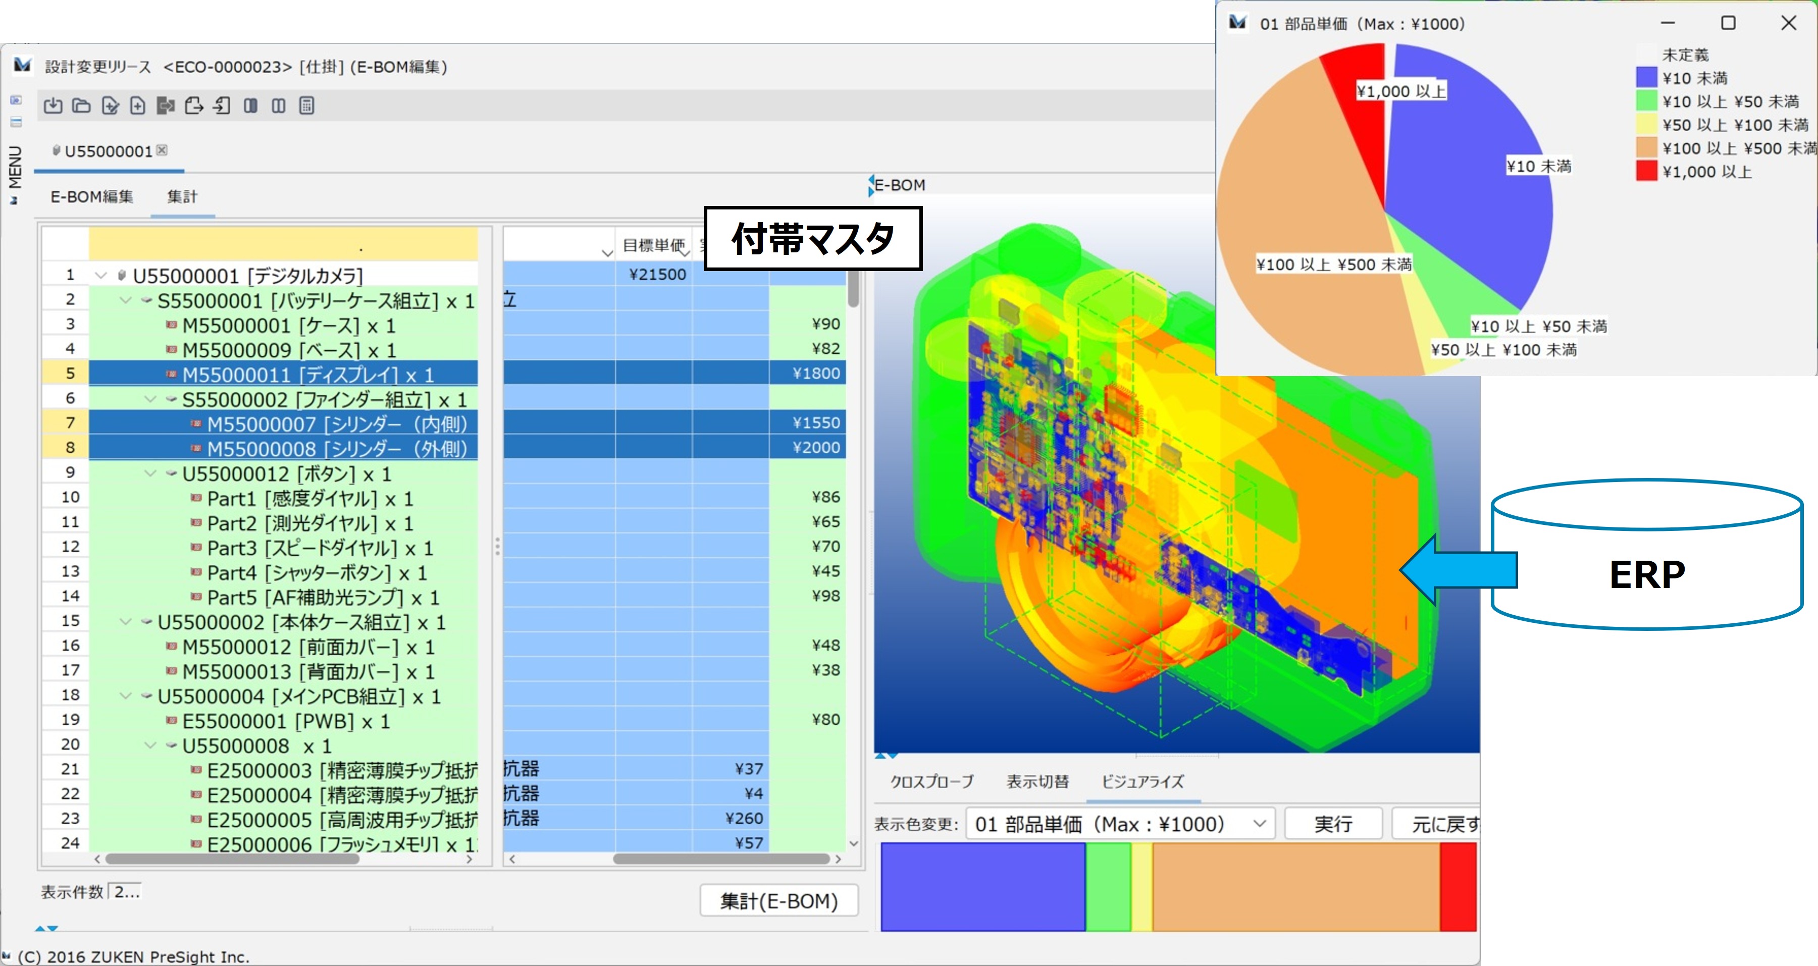The height and width of the screenshot is (966, 1818).
Task: Select the ビジュアライズ tab
Action: [x=1142, y=781]
